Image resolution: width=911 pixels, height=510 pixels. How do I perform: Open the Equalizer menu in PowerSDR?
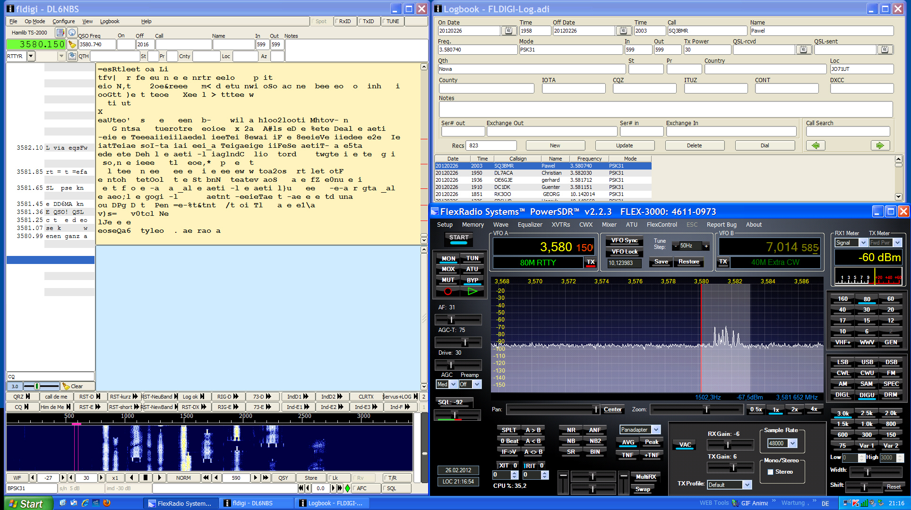(x=530, y=225)
